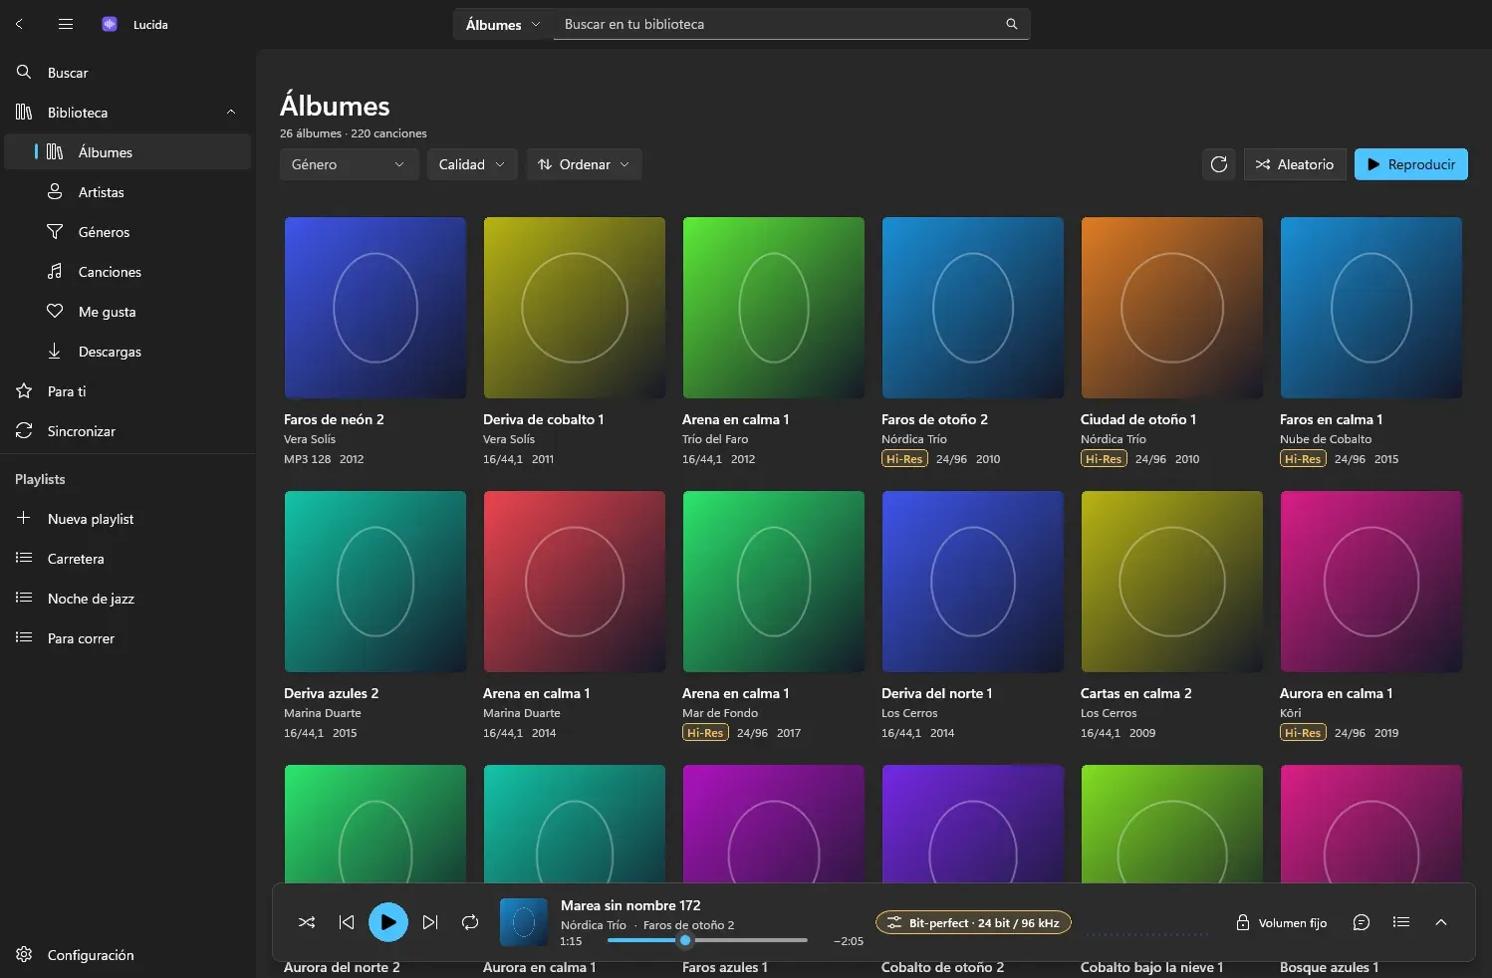Open the Ordenar sort dropdown

(584, 164)
